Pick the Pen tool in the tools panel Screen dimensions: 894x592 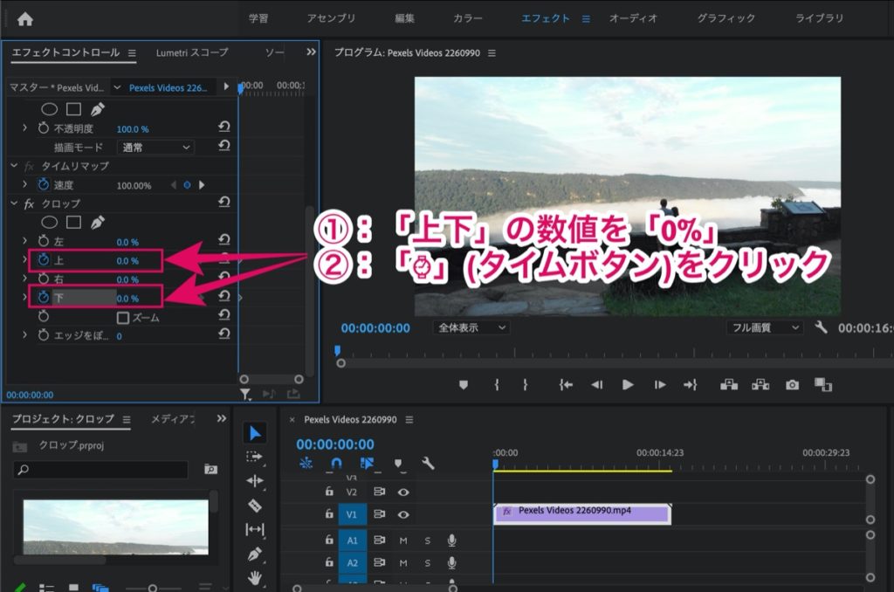254,554
